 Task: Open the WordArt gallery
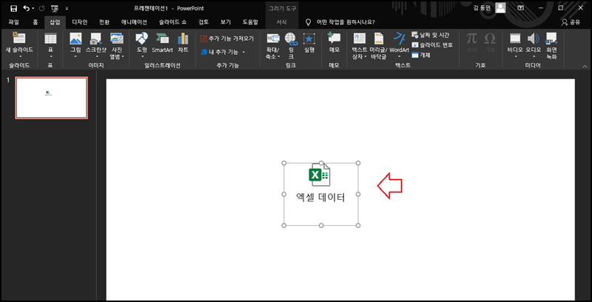[x=400, y=45]
